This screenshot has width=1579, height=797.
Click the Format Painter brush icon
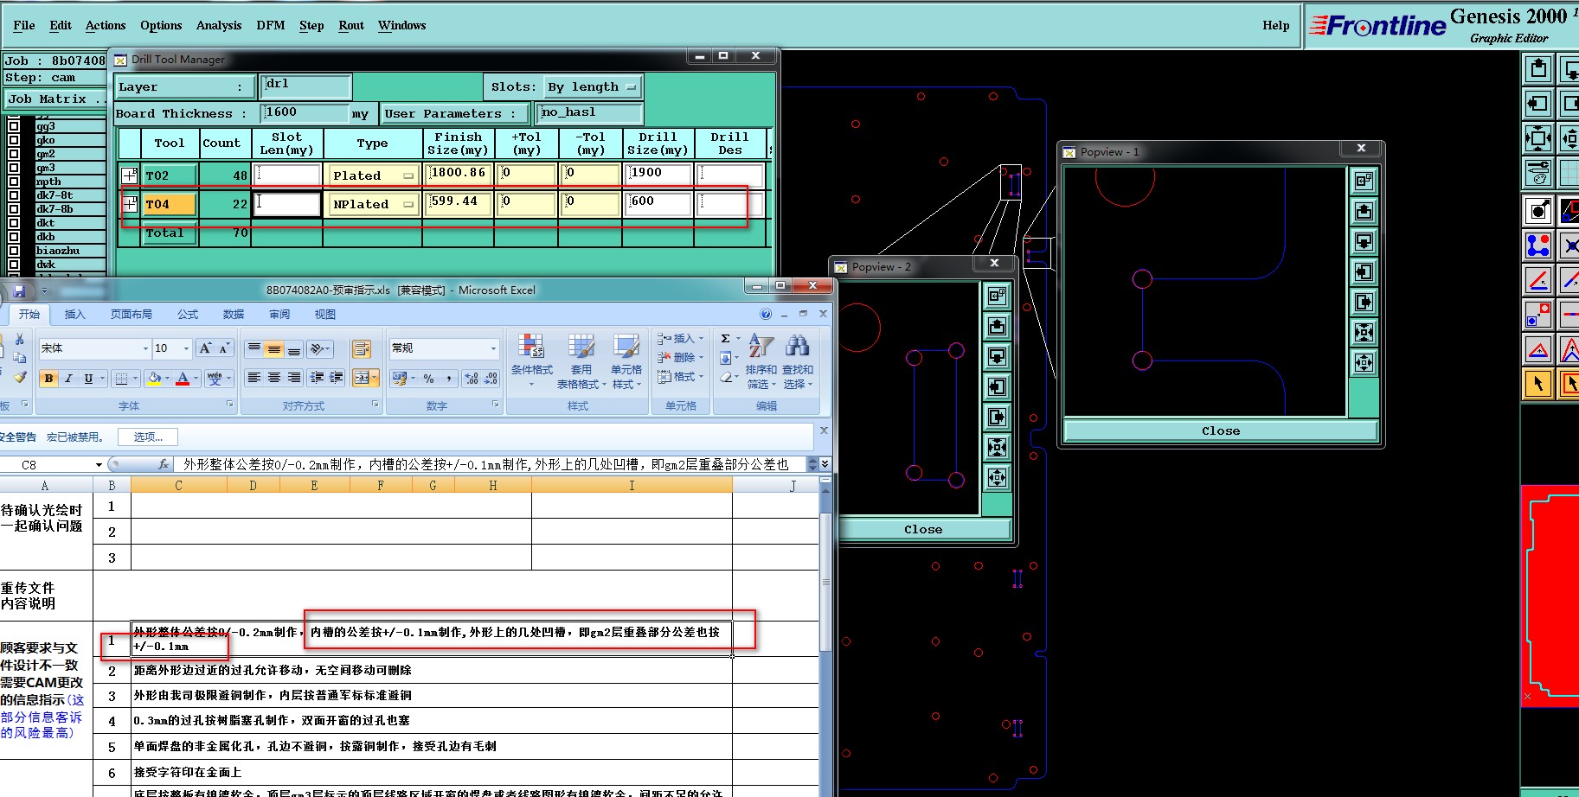(20, 378)
